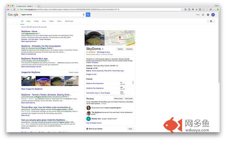Open dropdown arrow beside Wikipedia result URL
Screen dimensions: 226x141
pos(53,48)
